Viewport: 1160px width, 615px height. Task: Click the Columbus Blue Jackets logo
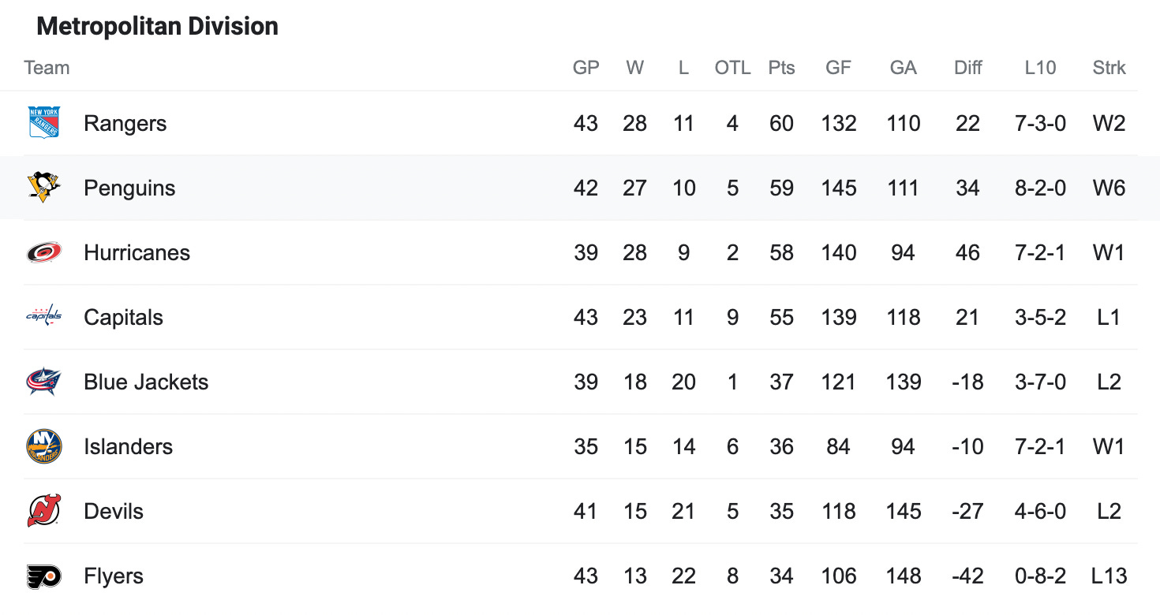point(44,382)
